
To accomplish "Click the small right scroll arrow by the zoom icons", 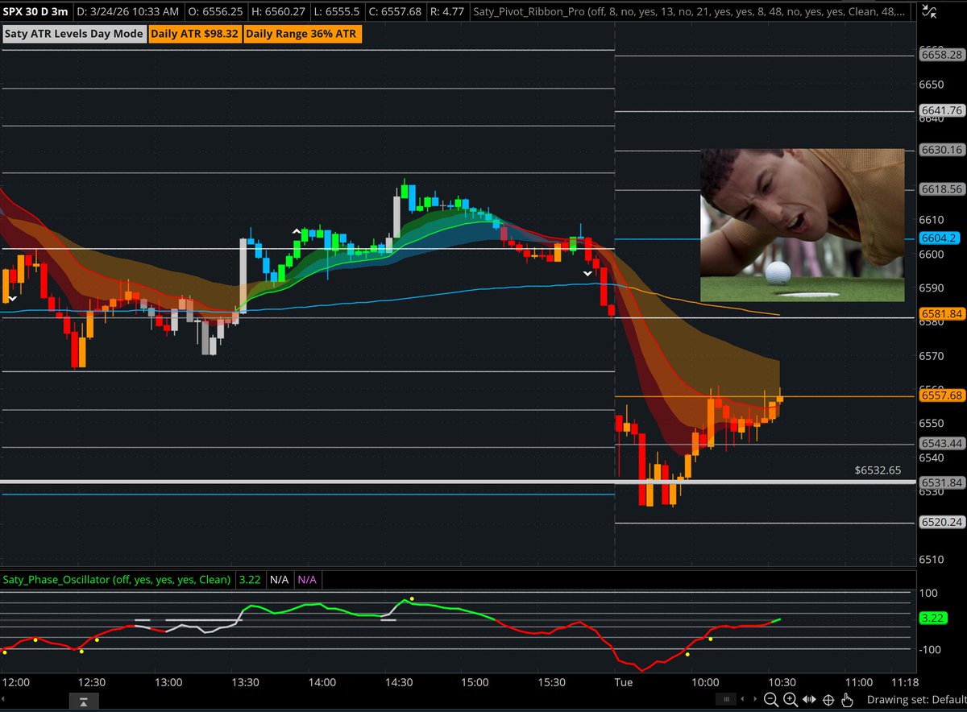I will [x=755, y=699].
